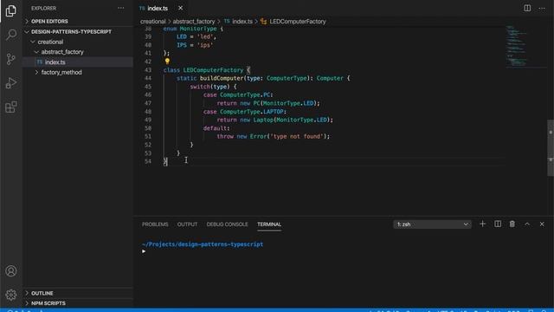Image resolution: width=554 pixels, height=312 pixels.
Task: Switch to the Debug Console tab
Action: (227, 224)
